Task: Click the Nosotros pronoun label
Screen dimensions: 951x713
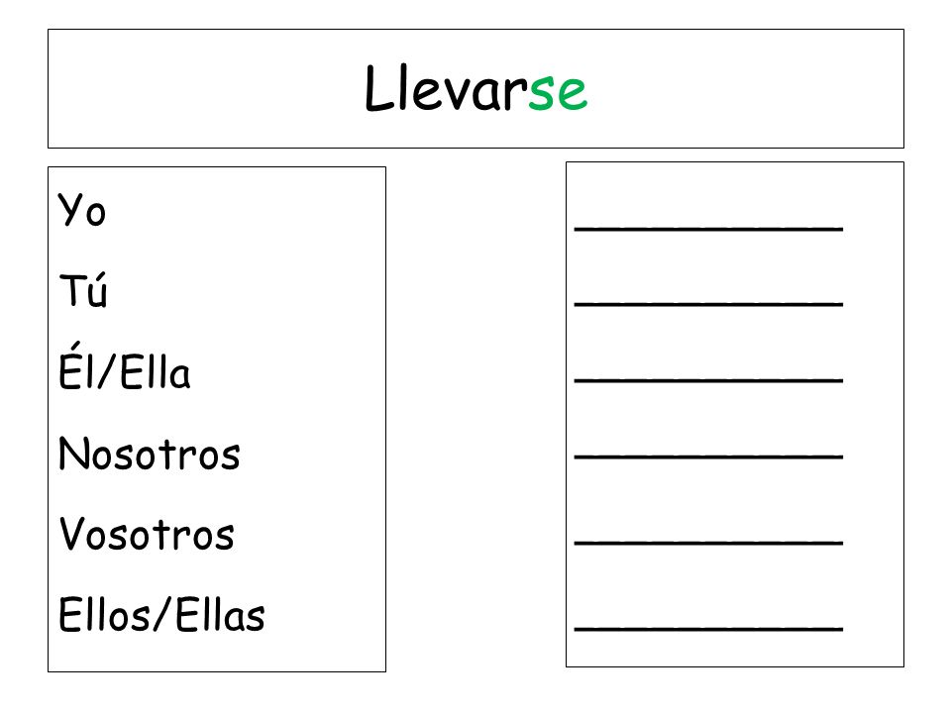Action: coord(150,454)
